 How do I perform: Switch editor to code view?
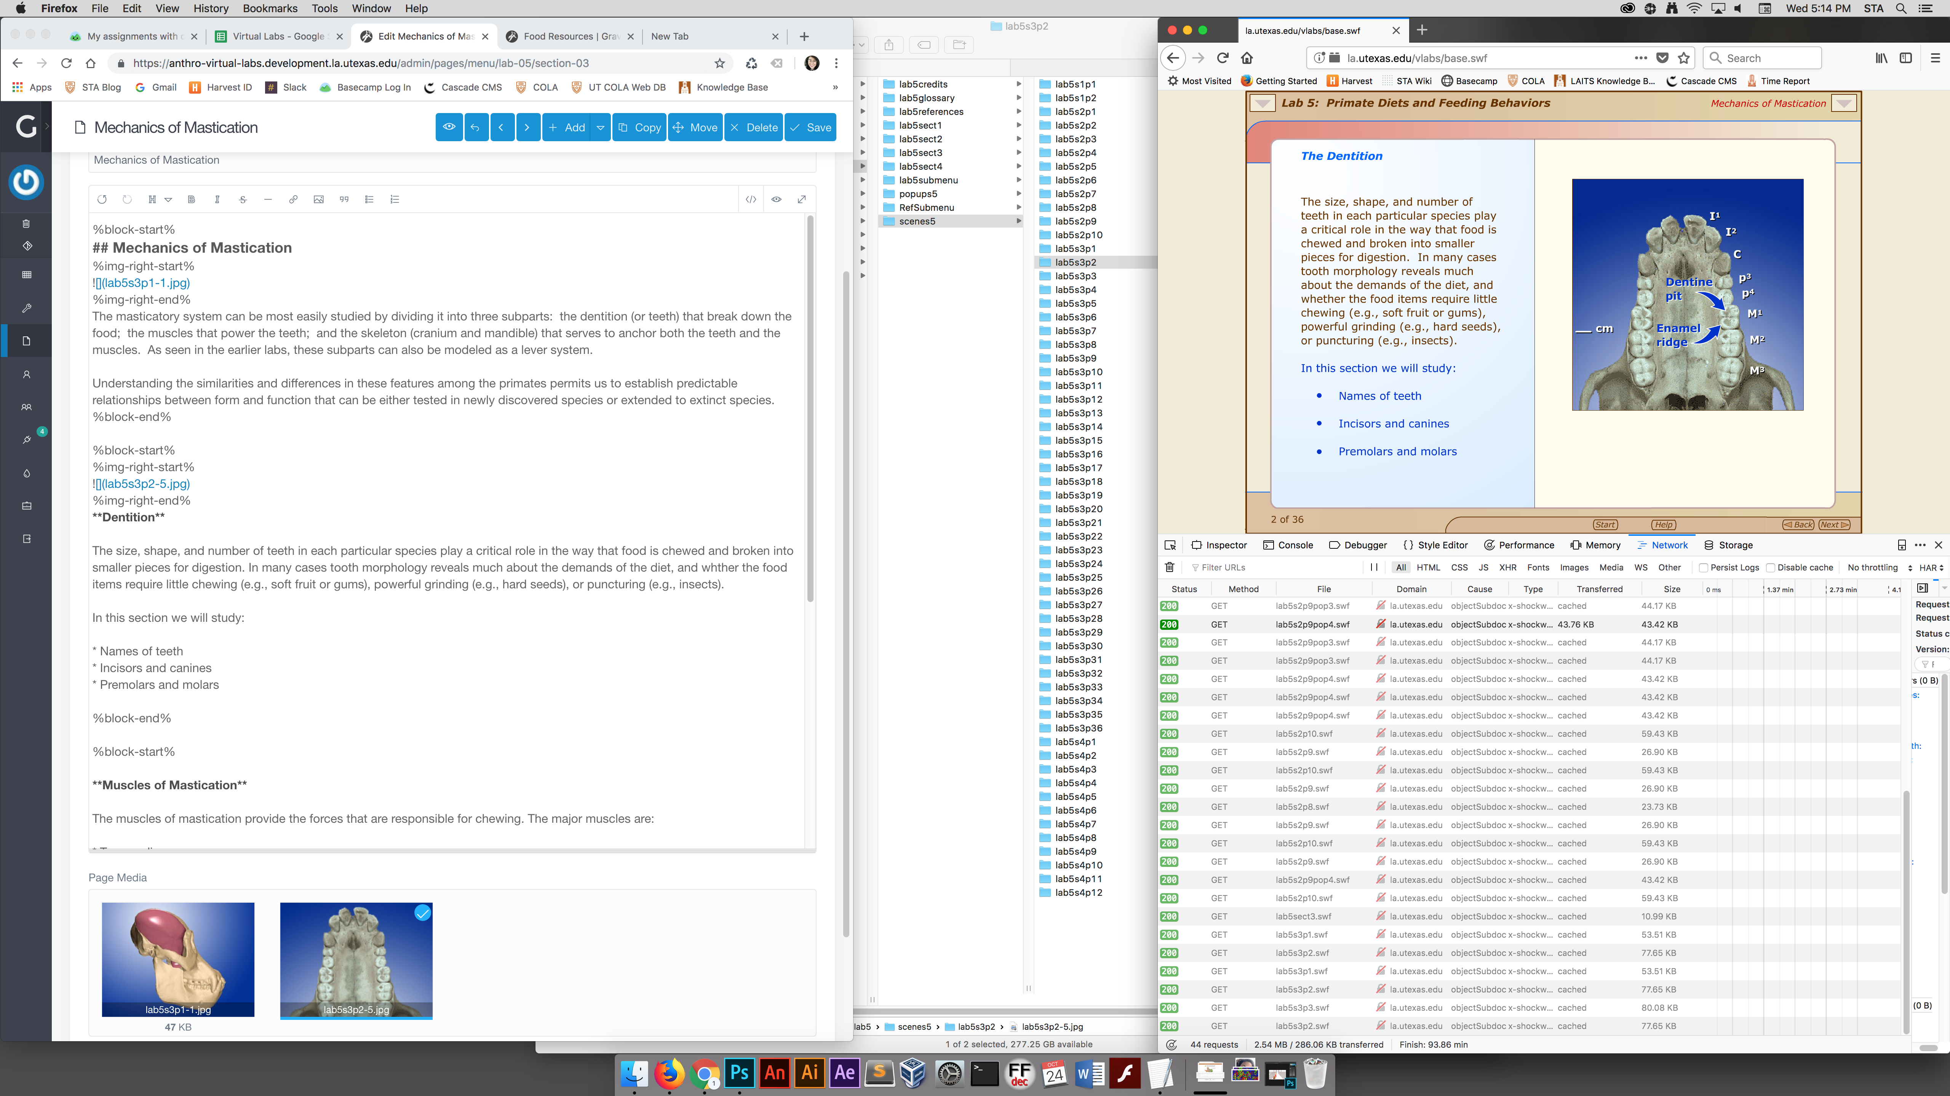[751, 200]
